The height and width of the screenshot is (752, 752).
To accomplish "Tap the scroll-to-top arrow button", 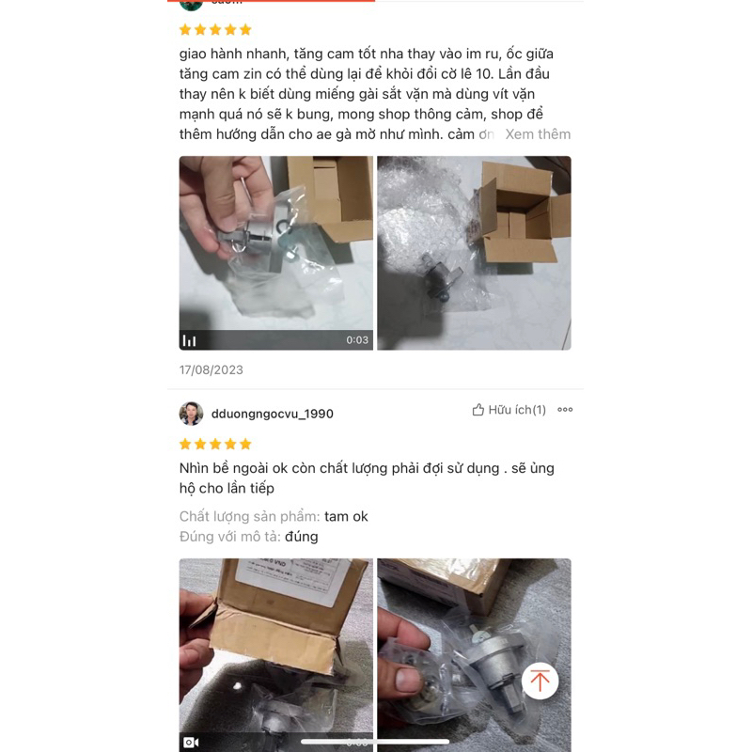I will 540,681.
